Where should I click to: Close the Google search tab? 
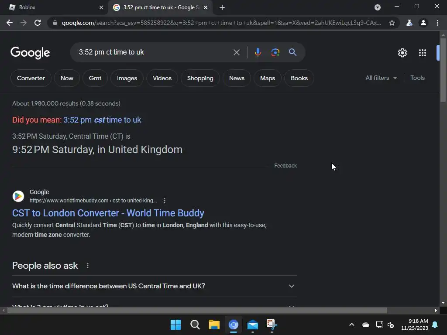pos(206,7)
